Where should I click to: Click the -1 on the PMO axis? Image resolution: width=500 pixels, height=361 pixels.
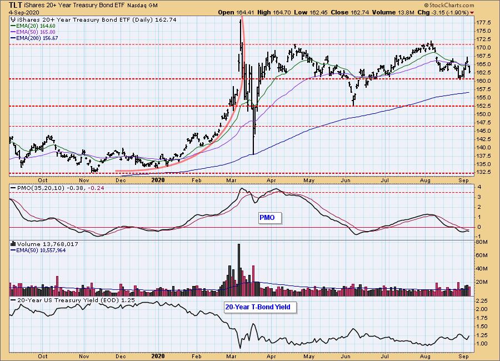coord(478,236)
